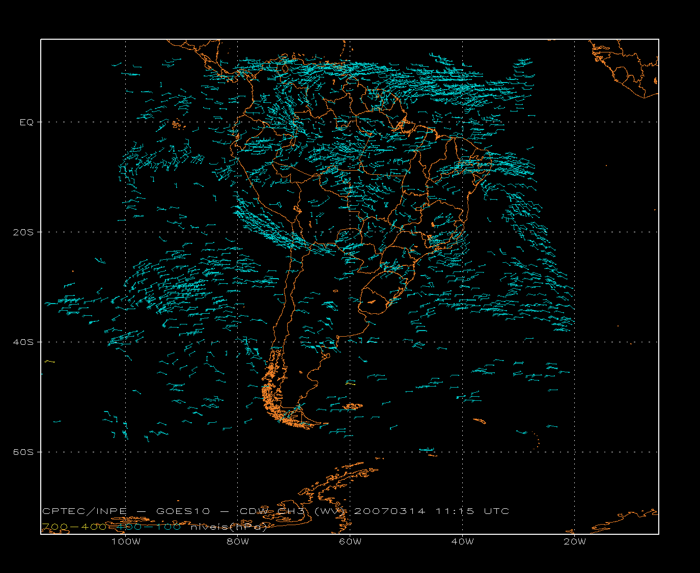The height and width of the screenshot is (573, 700).
Task: Click the CDW CH3 (WV) caption text
Action: point(293,511)
